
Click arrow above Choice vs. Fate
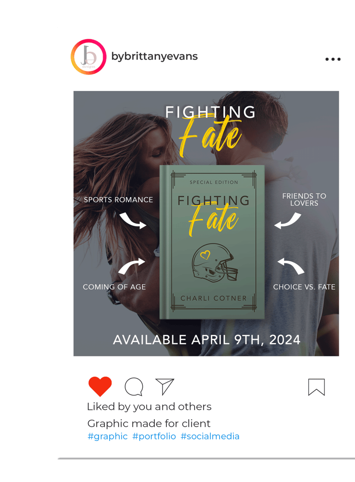pyautogui.click(x=291, y=266)
